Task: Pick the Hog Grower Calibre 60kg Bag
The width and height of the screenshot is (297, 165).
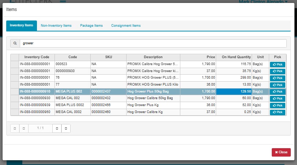Action: (278, 98)
